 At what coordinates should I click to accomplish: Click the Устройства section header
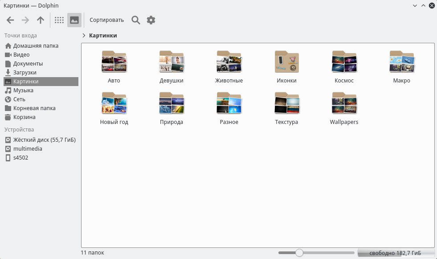coord(19,129)
